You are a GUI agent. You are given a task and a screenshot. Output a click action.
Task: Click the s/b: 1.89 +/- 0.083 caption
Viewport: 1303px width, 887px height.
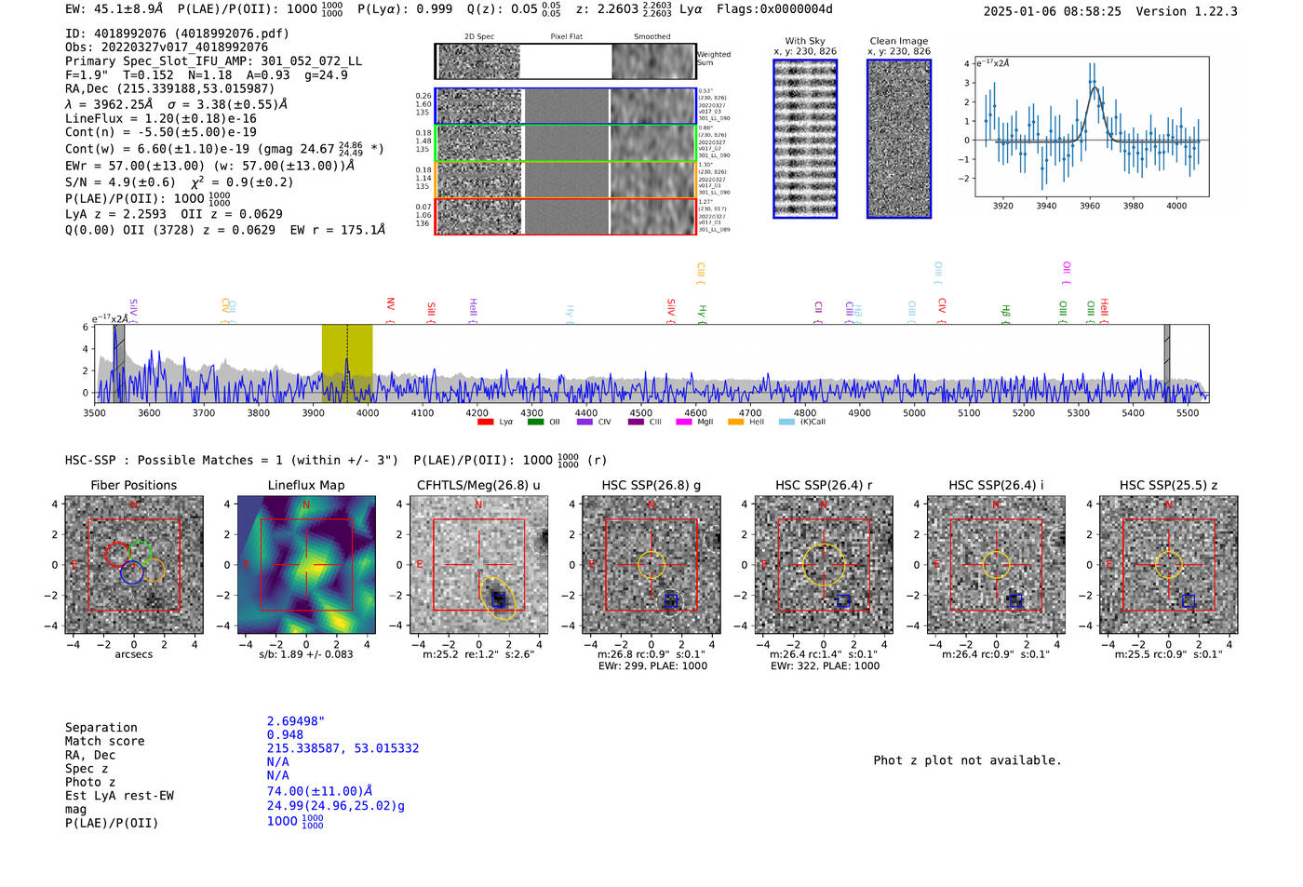tap(306, 654)
